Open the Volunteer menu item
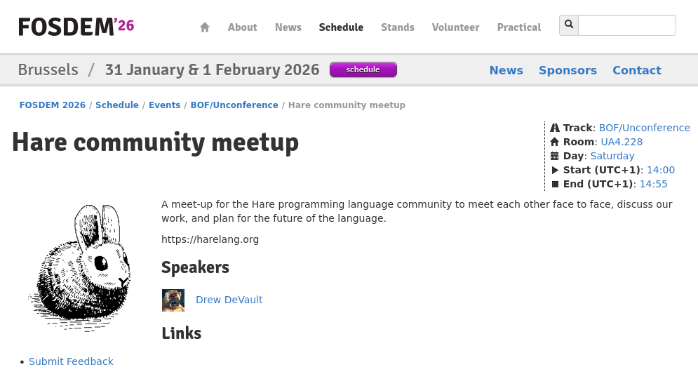The height and width of the screenshot is (386, 698). pyautogui.click(x=455, y=27)
